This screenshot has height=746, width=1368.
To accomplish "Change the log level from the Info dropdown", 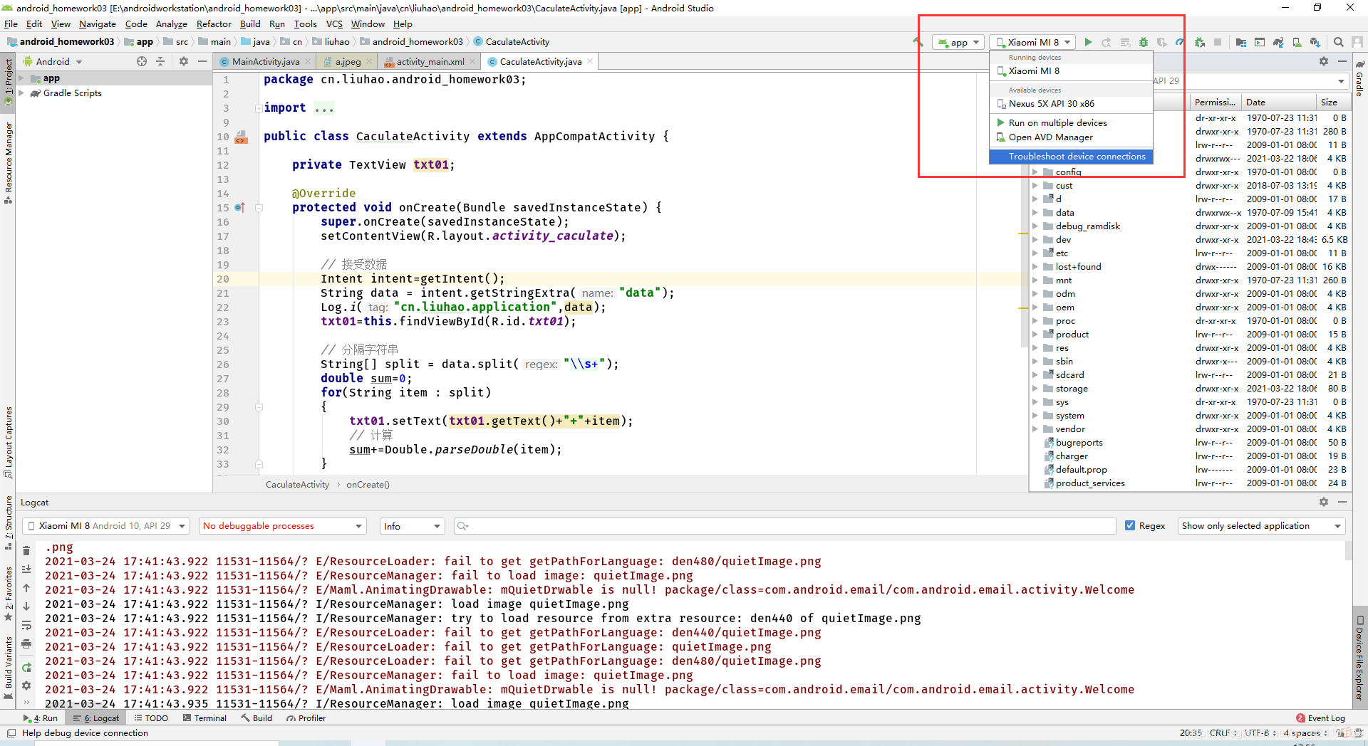I will click(x=412, y=525).
